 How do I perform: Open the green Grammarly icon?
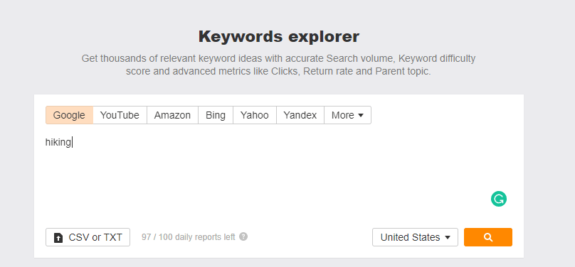[499, 199]
